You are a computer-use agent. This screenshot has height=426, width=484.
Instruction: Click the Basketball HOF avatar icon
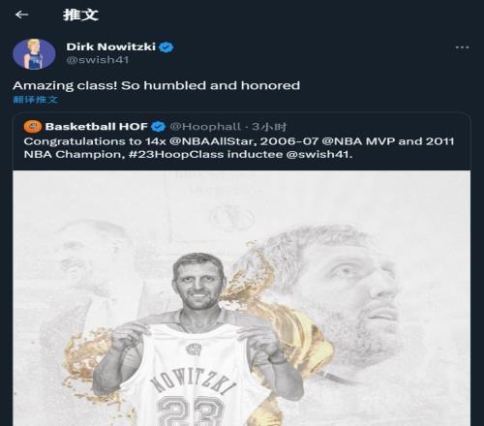click(x=33, y=127)
